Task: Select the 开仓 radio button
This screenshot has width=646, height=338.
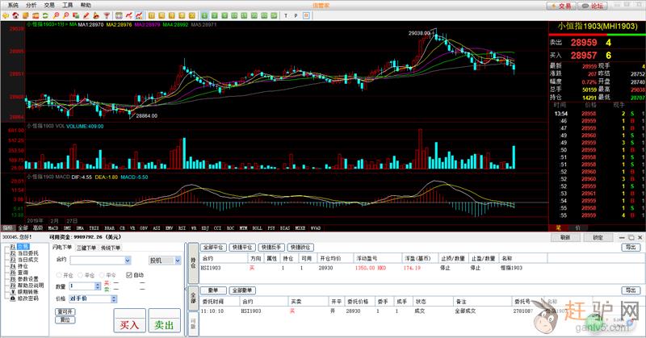Action: coord(59,275)
